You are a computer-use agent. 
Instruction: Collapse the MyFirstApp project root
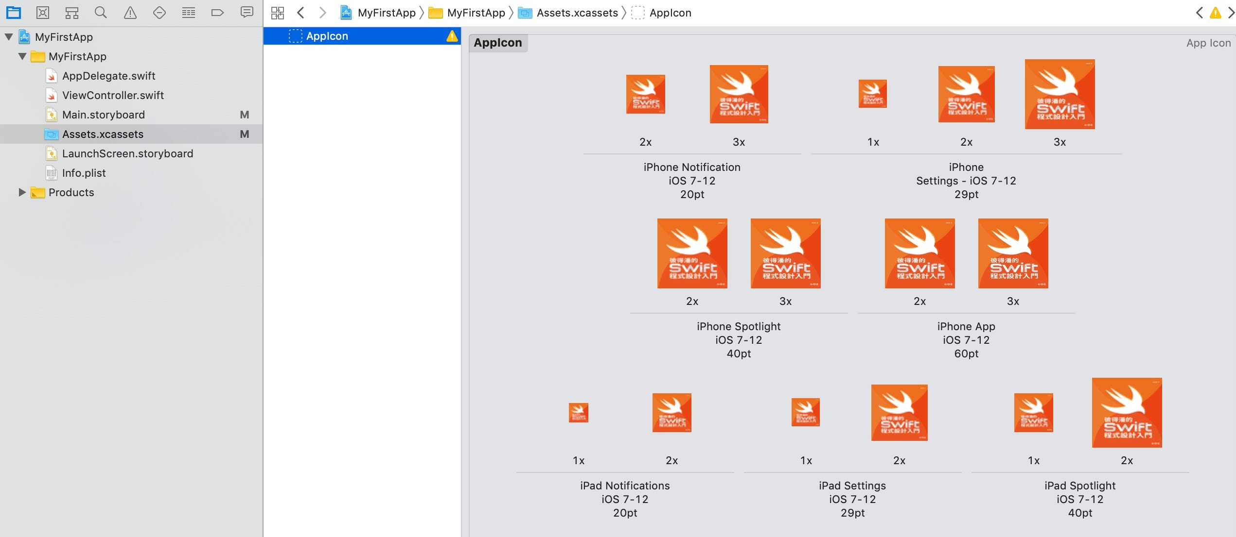point(9,37)
